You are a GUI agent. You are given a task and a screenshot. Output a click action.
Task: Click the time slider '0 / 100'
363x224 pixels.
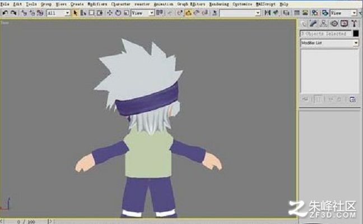click(x=26, y=222)
